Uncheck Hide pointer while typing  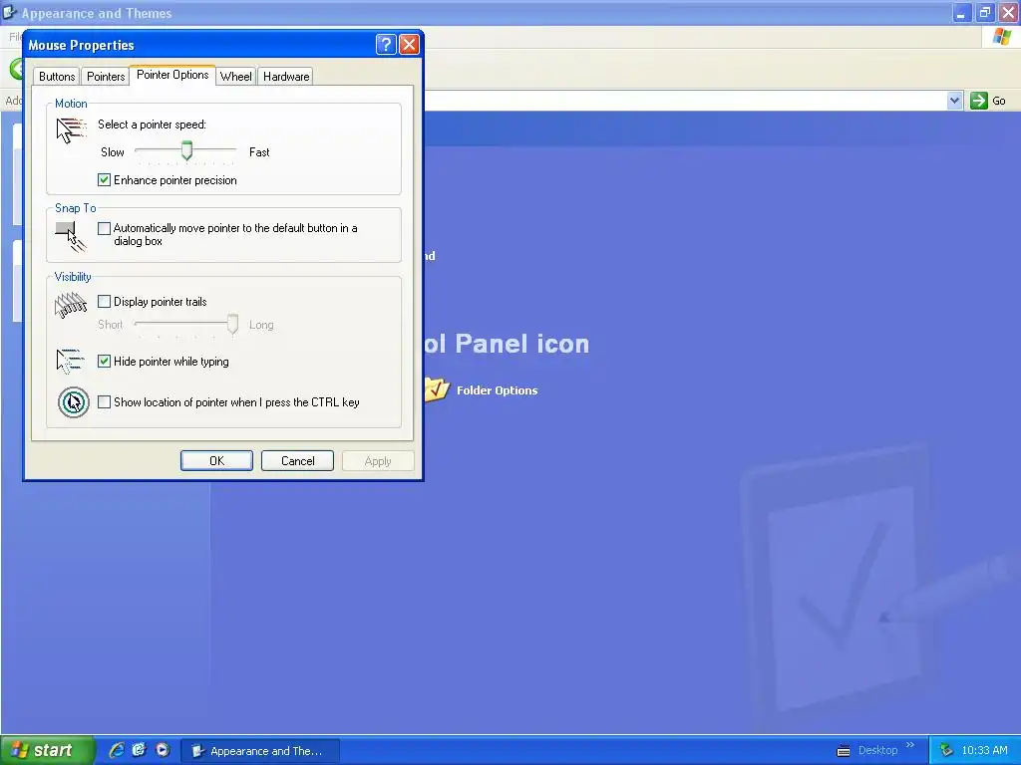[x=104, y=361]
